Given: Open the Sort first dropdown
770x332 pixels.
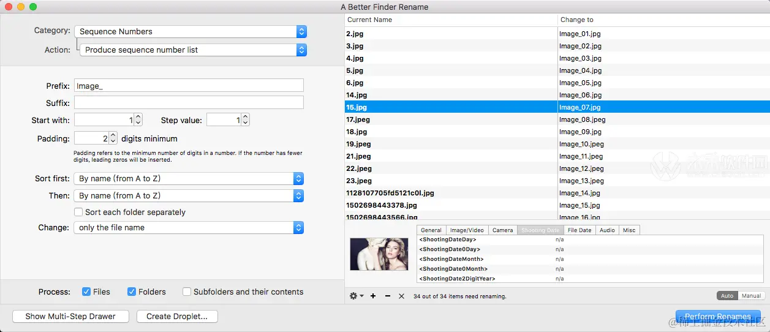Looking at the screenshot, I should (189, 178).
